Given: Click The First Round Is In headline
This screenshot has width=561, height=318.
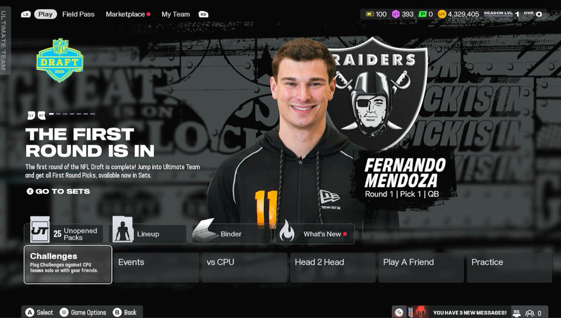Looking at the screenshot, I should [90, 143].
